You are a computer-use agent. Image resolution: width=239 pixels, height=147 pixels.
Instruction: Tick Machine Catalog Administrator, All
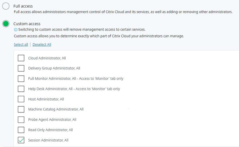coord(21,109)
